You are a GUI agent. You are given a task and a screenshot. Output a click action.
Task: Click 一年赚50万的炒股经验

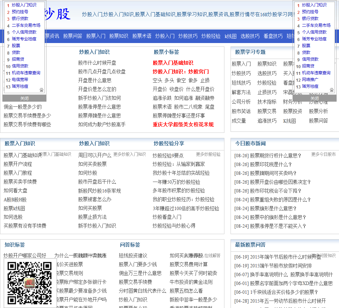[x=176, y=182]
